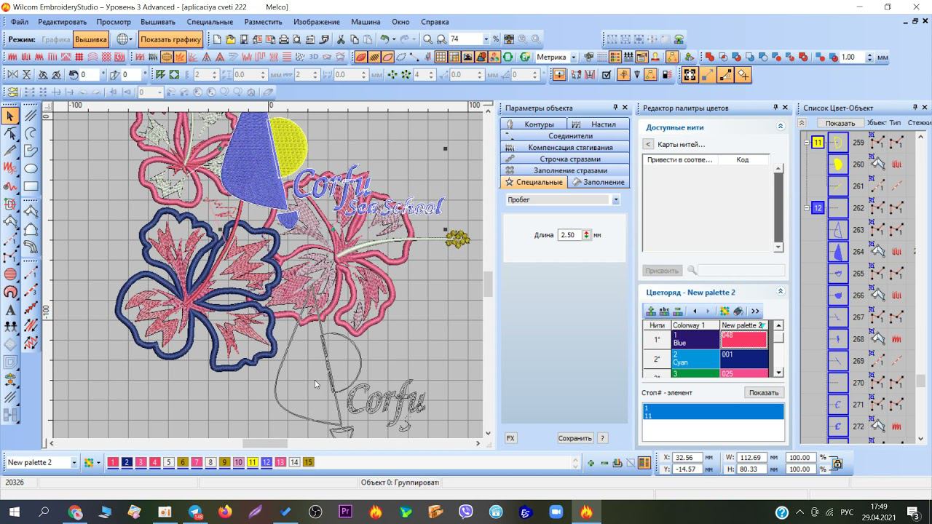Click the Mirror vertically icon
This screenshot has width=932, height=524.
[27, 74]
